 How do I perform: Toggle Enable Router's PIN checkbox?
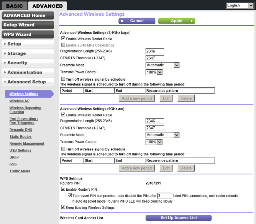[x=63, y=189]
